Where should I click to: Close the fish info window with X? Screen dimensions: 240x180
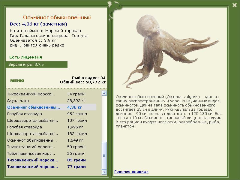point(234,5)
